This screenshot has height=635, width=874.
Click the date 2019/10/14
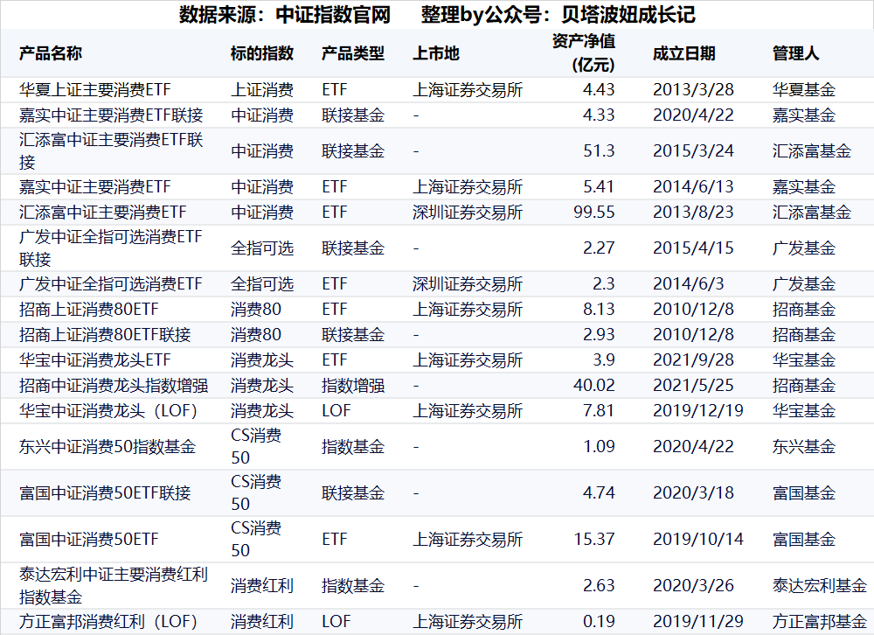tap(698, 539)
